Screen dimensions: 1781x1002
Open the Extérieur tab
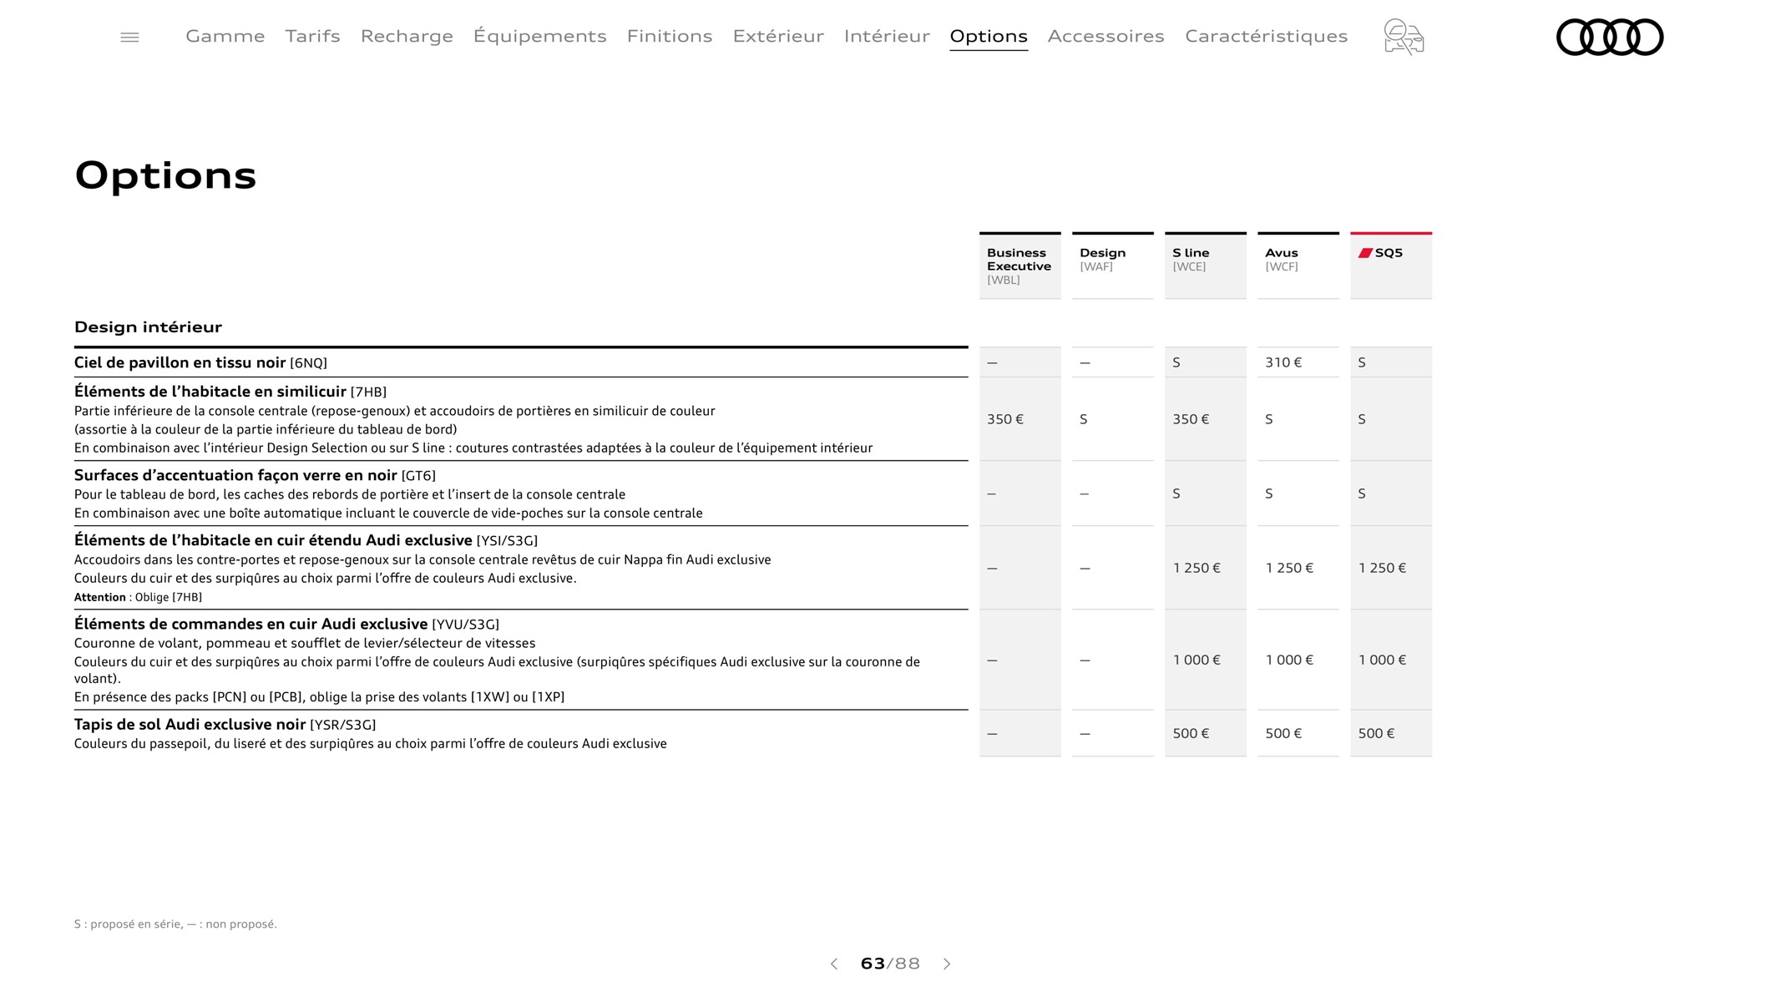click(x=778, y=36)
